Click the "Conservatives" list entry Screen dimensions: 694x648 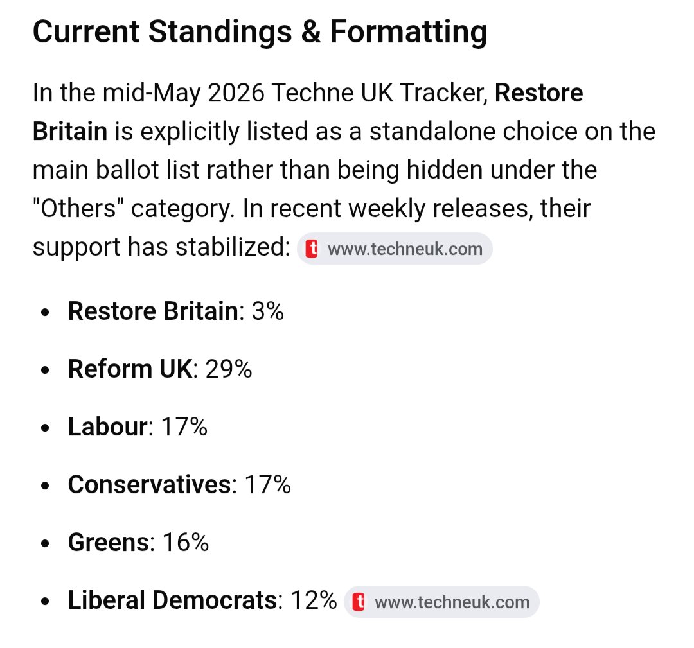150,484
